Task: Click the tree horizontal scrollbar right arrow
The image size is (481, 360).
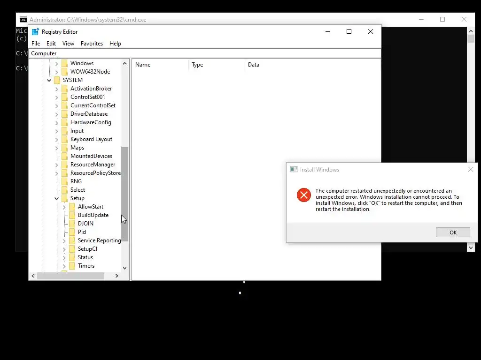Action: tap(117, 276)
